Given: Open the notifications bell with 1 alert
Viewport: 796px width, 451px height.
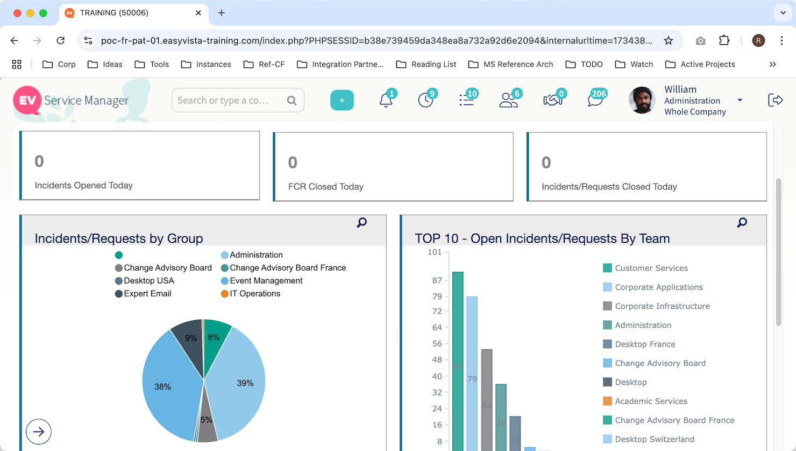Looking at the screenshot, I should pos(385,100).
